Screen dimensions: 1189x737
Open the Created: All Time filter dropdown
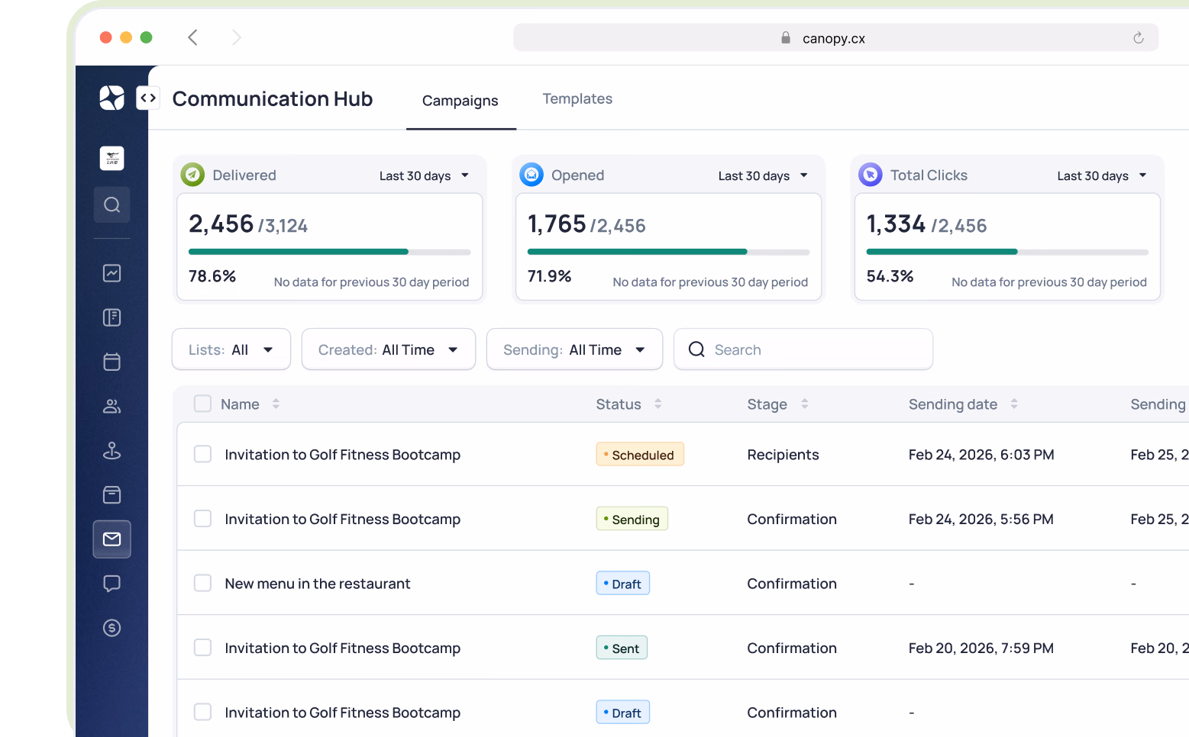point(389,349)
